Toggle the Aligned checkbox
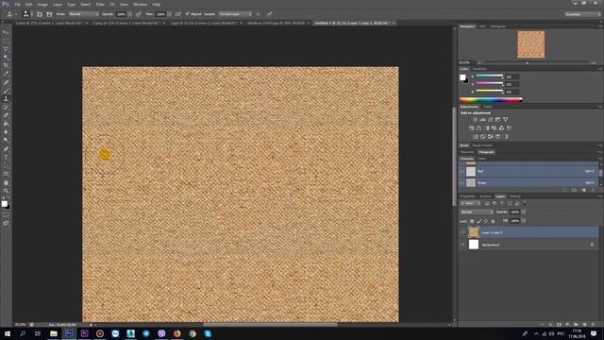This screenshot has width=604, height=340. click(x=188, y=14)
